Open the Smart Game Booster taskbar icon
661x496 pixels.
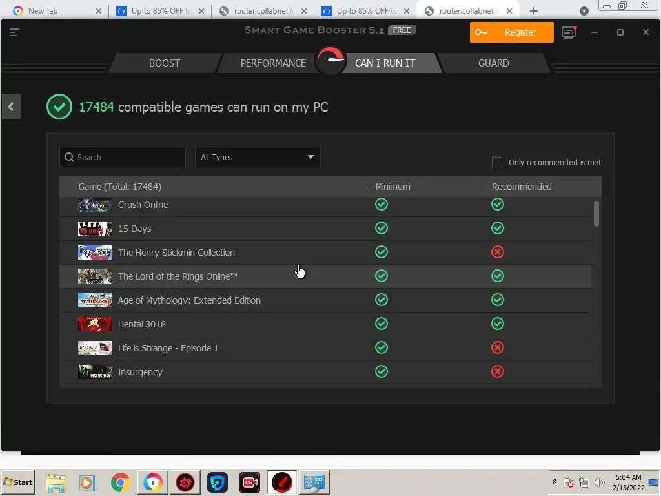point(281,482)
